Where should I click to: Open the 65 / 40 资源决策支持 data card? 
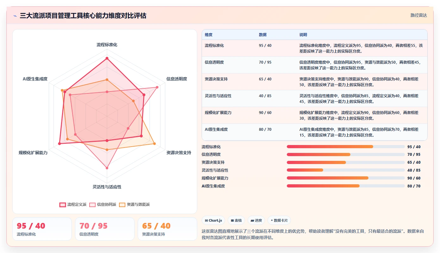pos(167,229)
